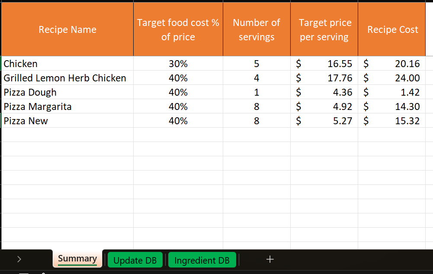Click Chicken's 30% food cost cell
433x274 pixels.
pos(178,64)
